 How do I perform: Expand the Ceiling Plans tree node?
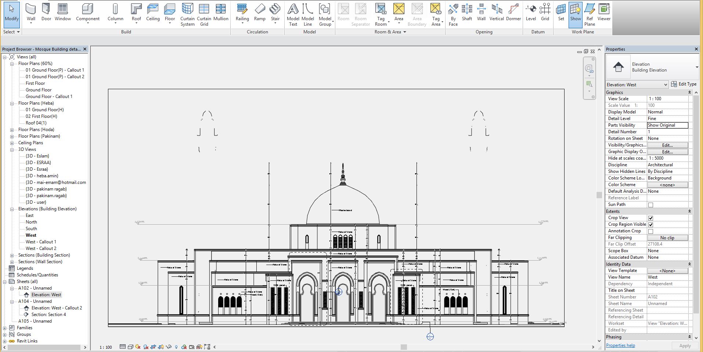click(12, 143)
